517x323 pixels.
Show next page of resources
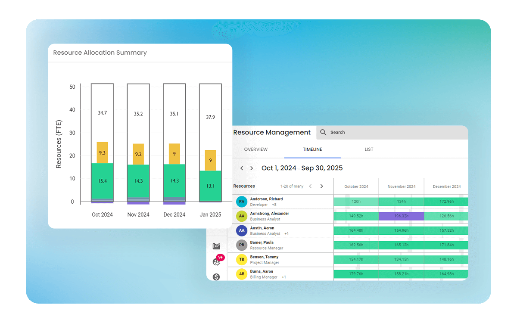(321, 186)
